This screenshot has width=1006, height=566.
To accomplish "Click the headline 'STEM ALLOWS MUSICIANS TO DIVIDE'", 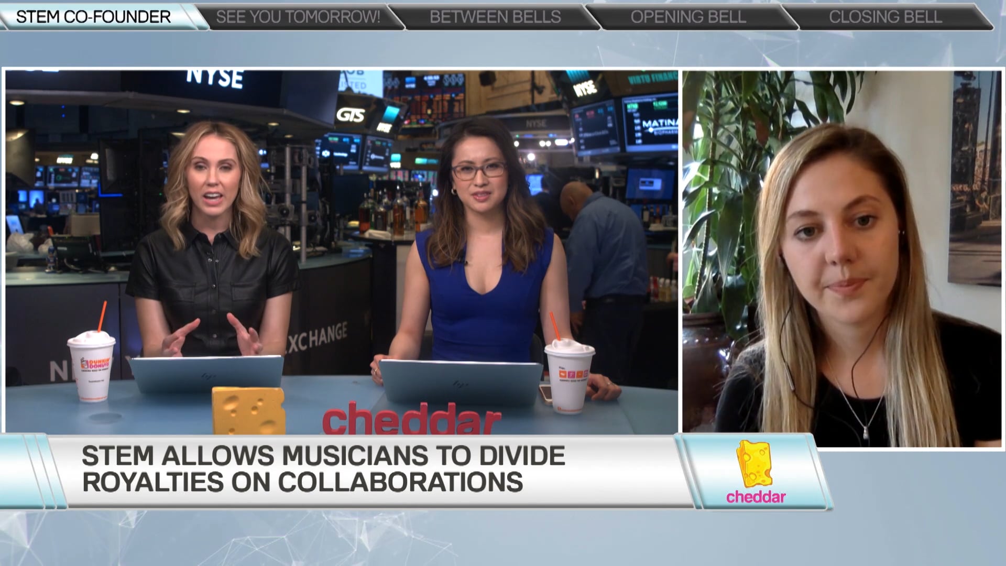I will 323,456.
